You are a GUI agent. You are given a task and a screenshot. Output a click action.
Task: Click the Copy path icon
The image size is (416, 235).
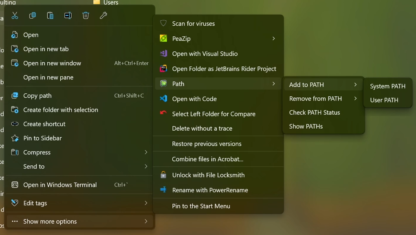coord(15,95)
